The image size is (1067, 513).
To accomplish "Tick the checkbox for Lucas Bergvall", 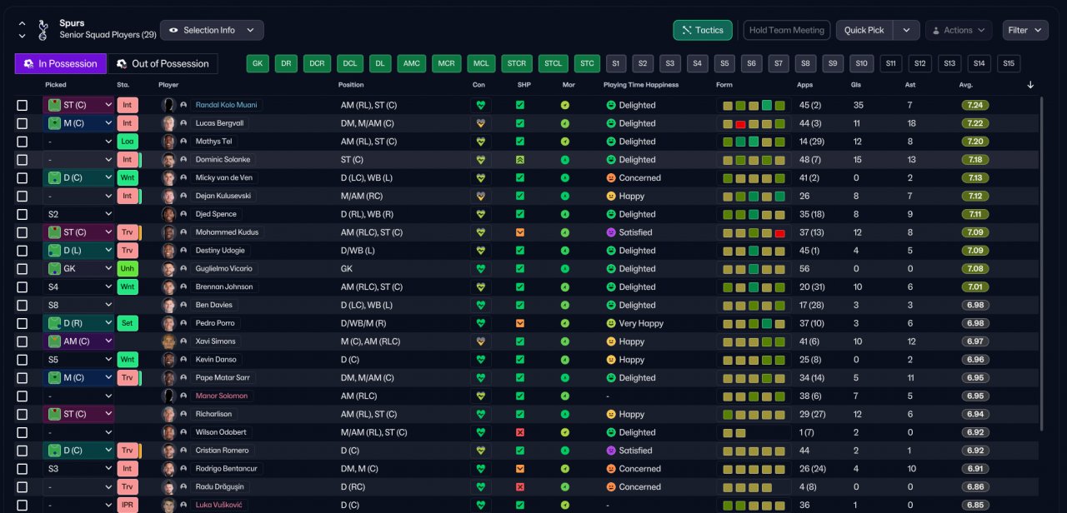I will (x=23, y=123).
